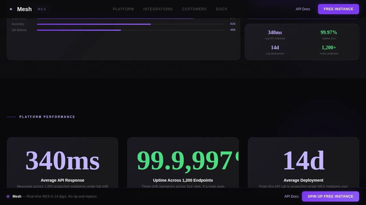Open API Docs link in the footer bar
This screenshot has width=366, height=205.
click(291, 196)
